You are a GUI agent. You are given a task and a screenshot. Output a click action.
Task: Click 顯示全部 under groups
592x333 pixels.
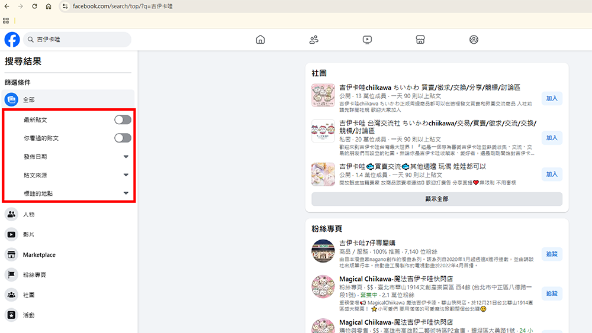(437, 199)
